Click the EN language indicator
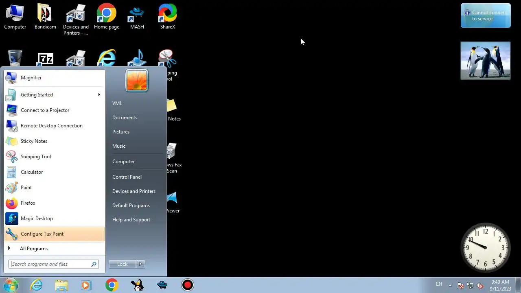This screenshot has width=521, height=293. [439, 284]
